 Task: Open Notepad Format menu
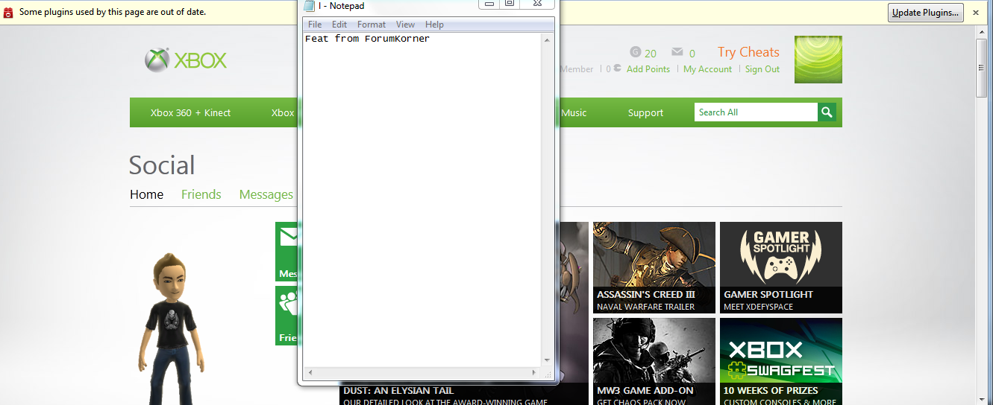(372, 25)
